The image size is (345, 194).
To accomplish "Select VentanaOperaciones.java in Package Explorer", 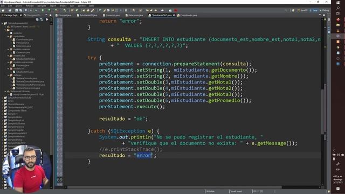I will pyautogui.click(x=28, y=88).
